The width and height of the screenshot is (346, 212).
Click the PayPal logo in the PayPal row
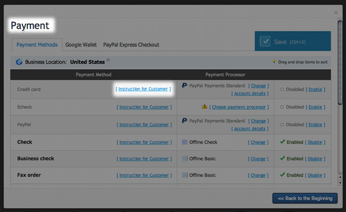[x=184, y=120]
